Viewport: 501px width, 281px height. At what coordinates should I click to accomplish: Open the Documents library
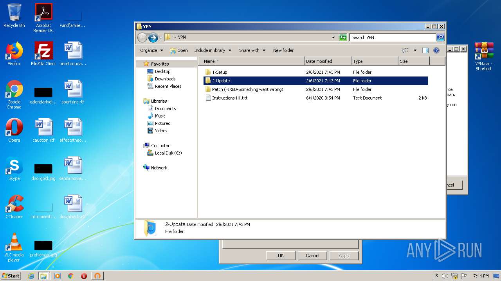pos(162,108)
